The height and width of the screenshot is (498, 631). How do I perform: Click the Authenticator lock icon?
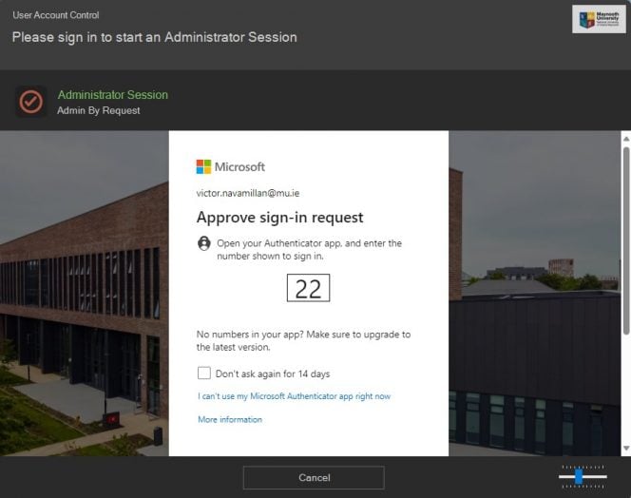coord(204,243)
